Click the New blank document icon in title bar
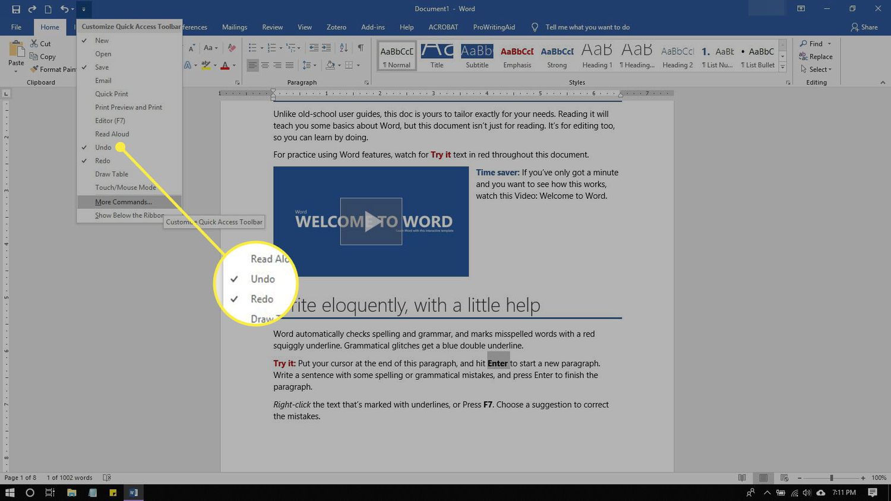The width and height of the screenshot is (891, 501). (x=48, y=9)
